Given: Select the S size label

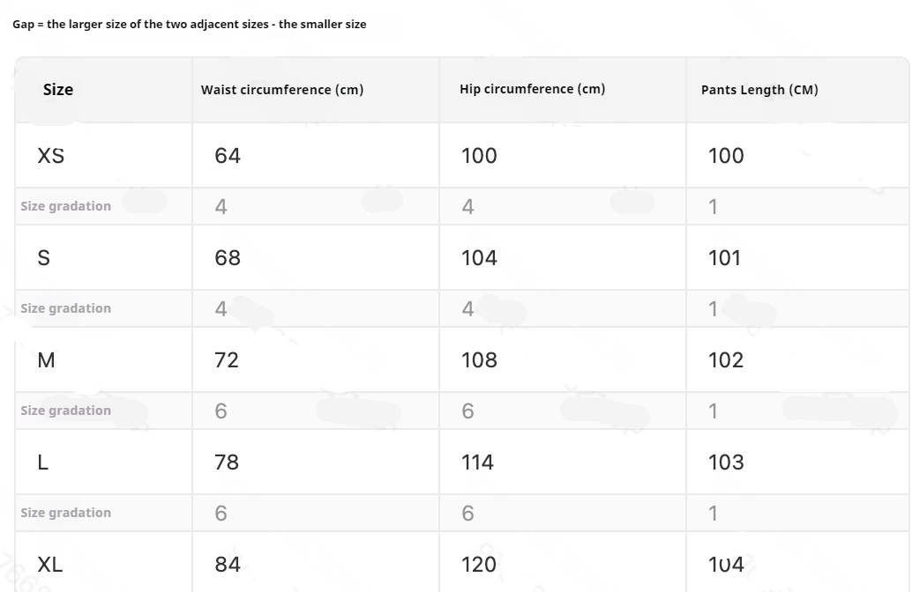Looking at the screenshot, I should pos(44,258).
